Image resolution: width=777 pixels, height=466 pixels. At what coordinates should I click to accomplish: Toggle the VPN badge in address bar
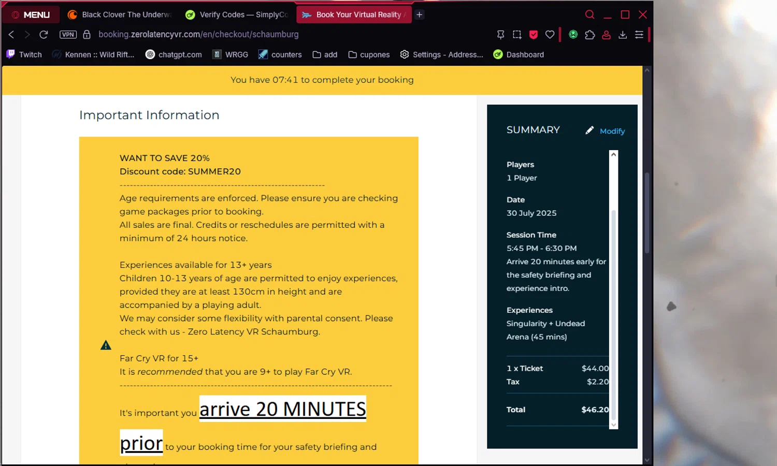(x=68, y=34)
